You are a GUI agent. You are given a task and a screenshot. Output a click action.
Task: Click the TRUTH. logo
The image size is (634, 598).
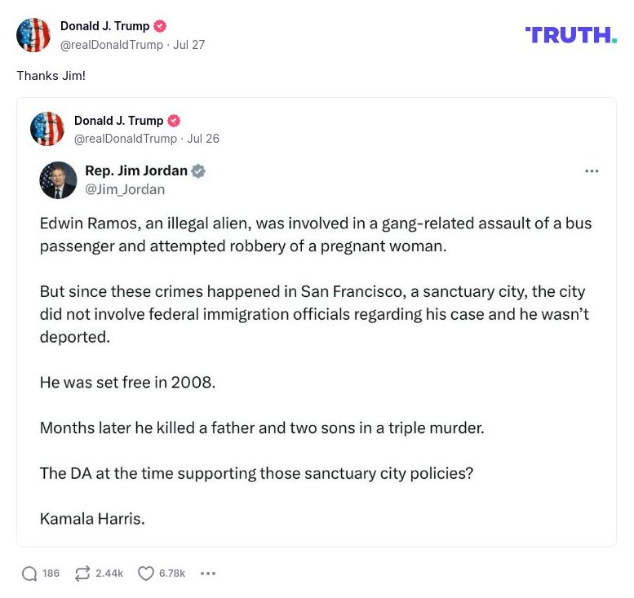pos(571,34)
